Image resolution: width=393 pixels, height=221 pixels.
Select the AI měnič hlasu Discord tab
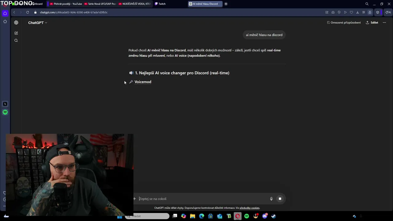click(x=205, y=4)
